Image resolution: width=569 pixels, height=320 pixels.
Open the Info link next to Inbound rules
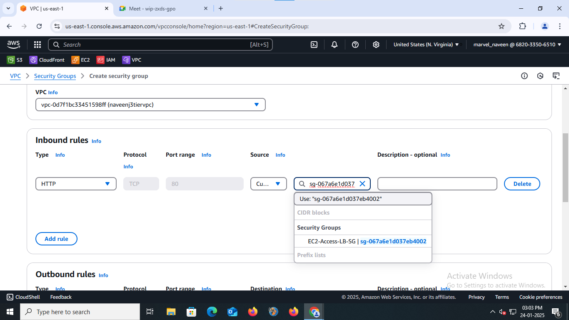96,141
